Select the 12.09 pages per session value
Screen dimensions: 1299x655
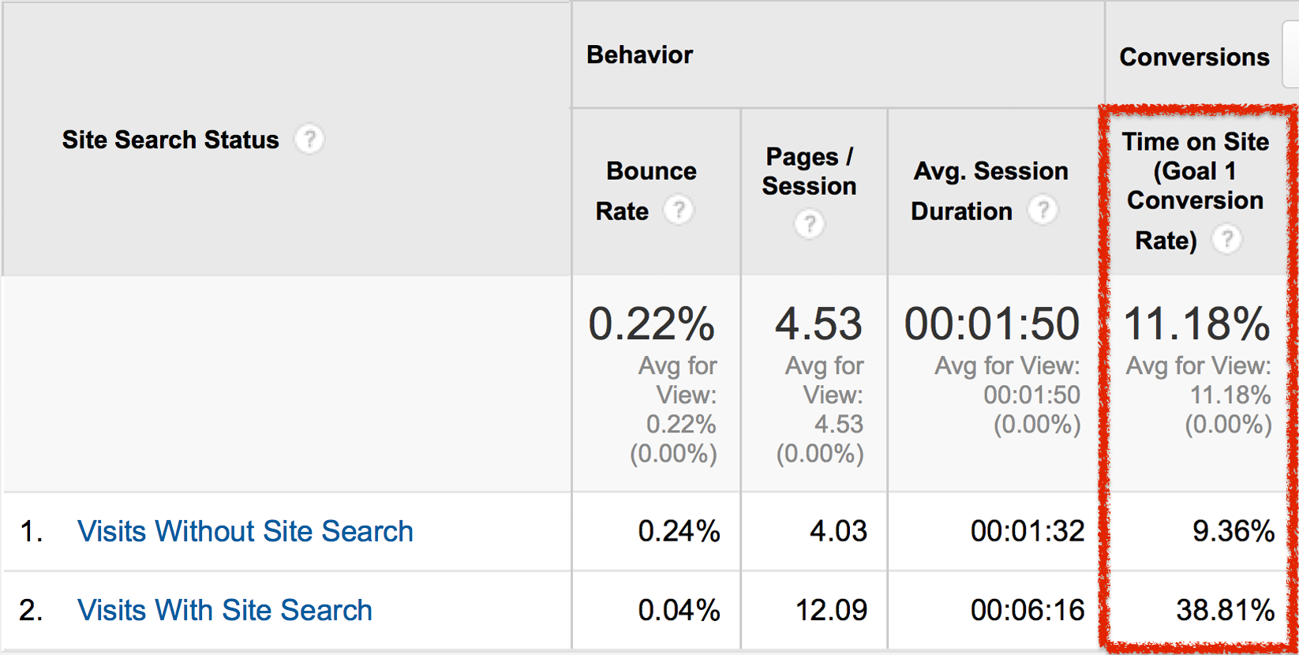click(831, 610)
